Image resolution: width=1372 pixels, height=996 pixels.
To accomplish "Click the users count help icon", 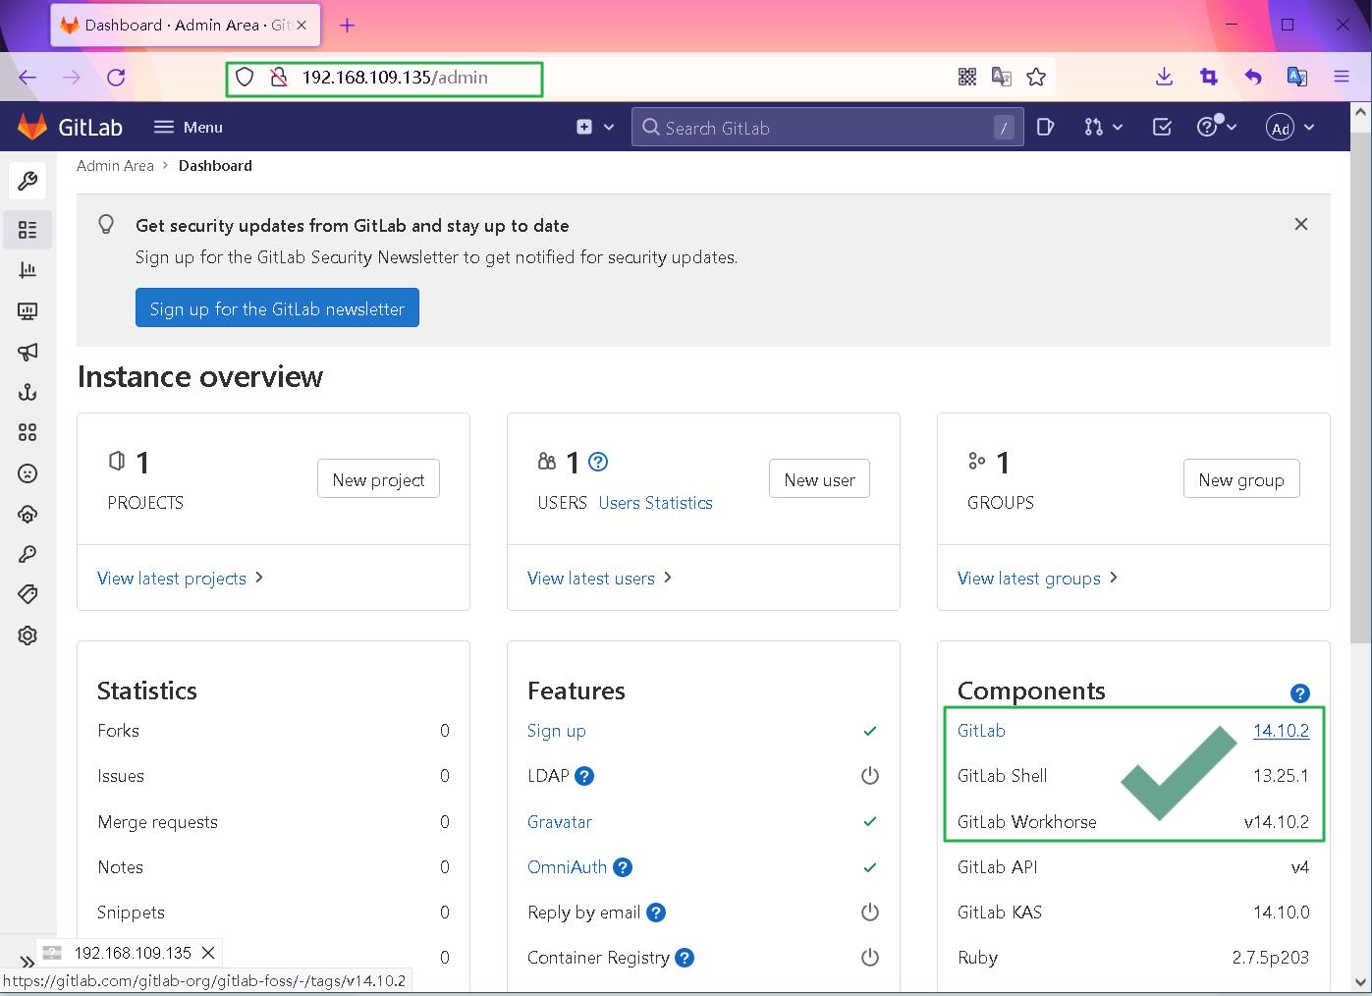I will tap(598, 462).
